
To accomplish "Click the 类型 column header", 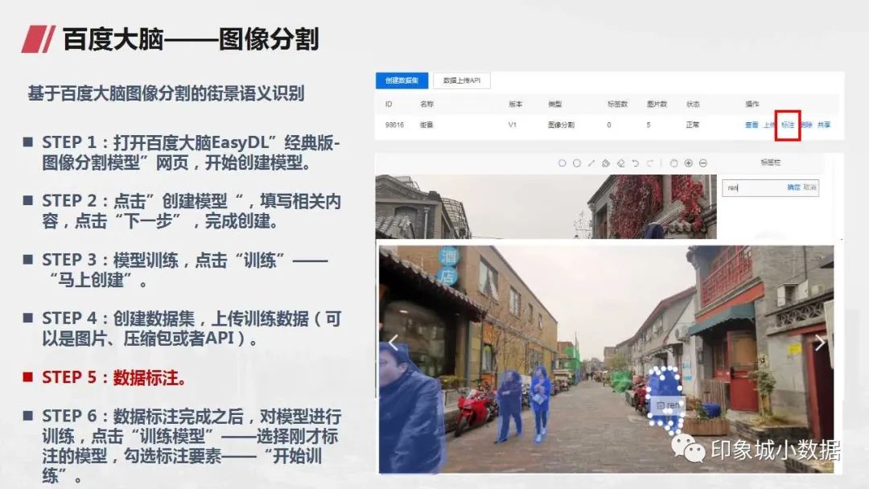I will 554,104.
